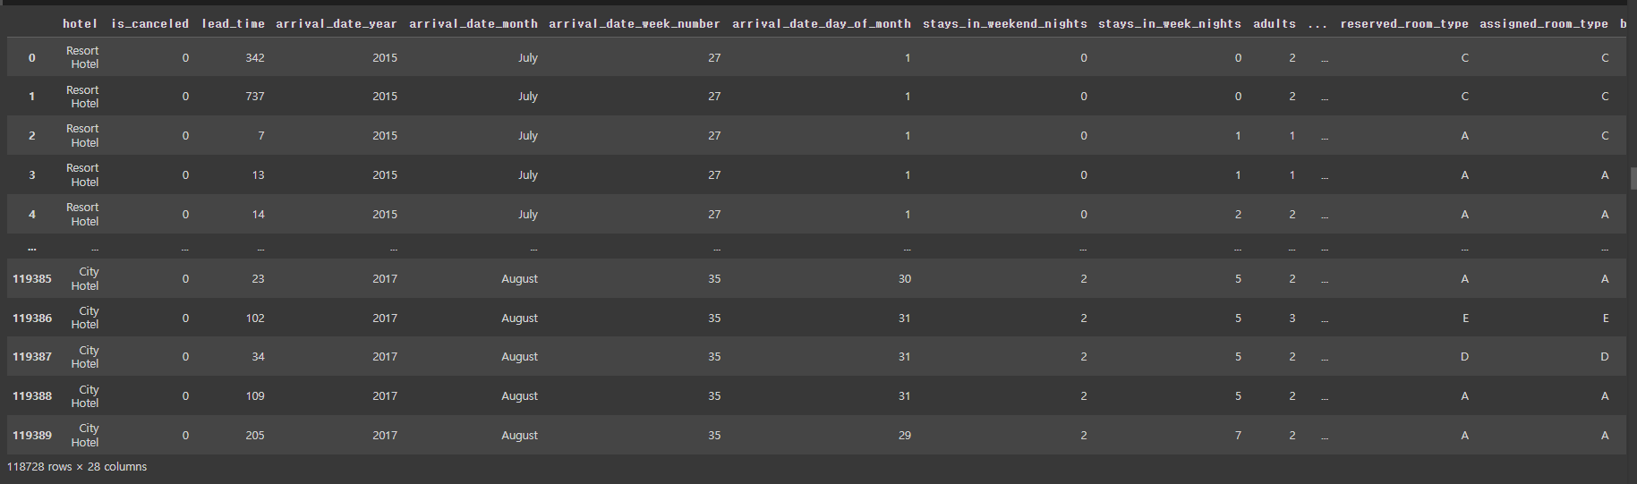Click the assigned_room_type column header
The height and width of the screenshot is (484, 1637).
click(x=1544, y=24)
